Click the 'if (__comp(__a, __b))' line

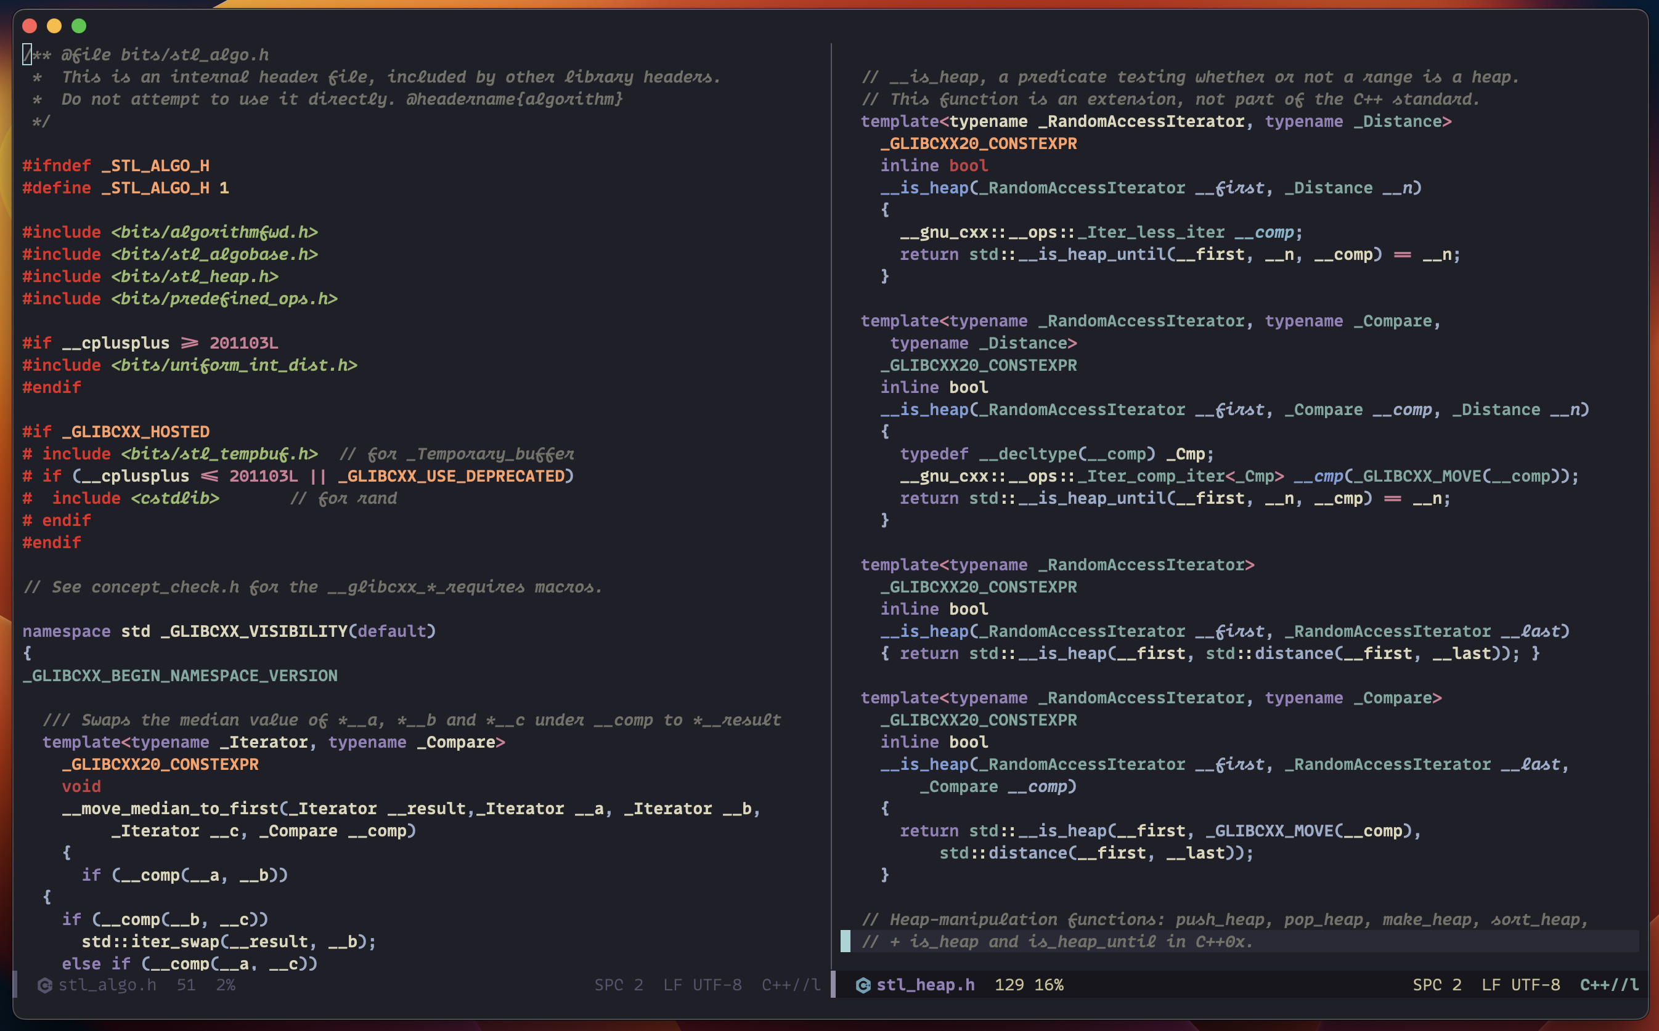tap(184, 875)
